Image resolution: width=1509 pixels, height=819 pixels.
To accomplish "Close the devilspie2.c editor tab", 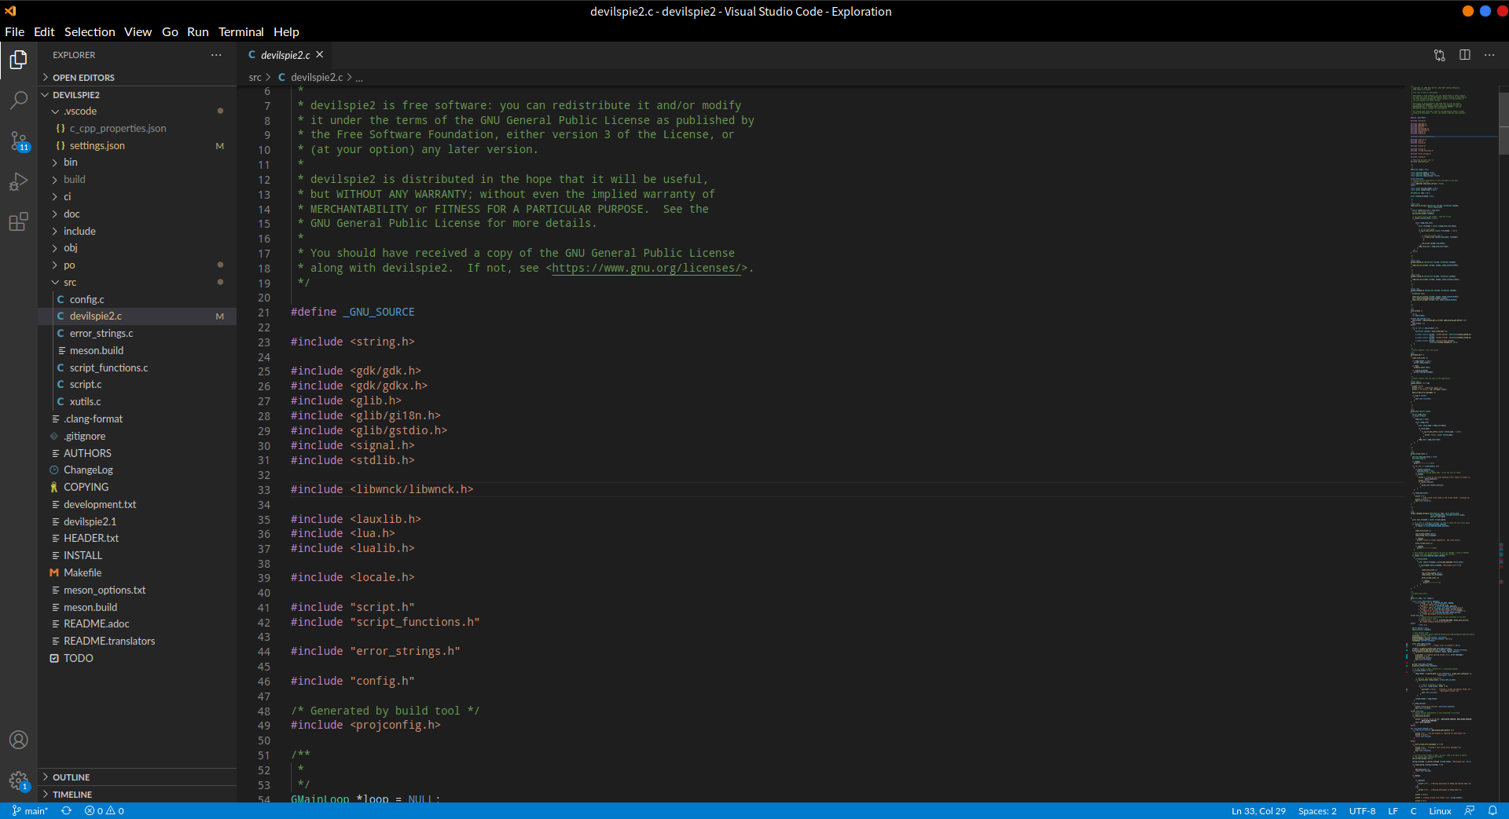I will coord(320,55).
